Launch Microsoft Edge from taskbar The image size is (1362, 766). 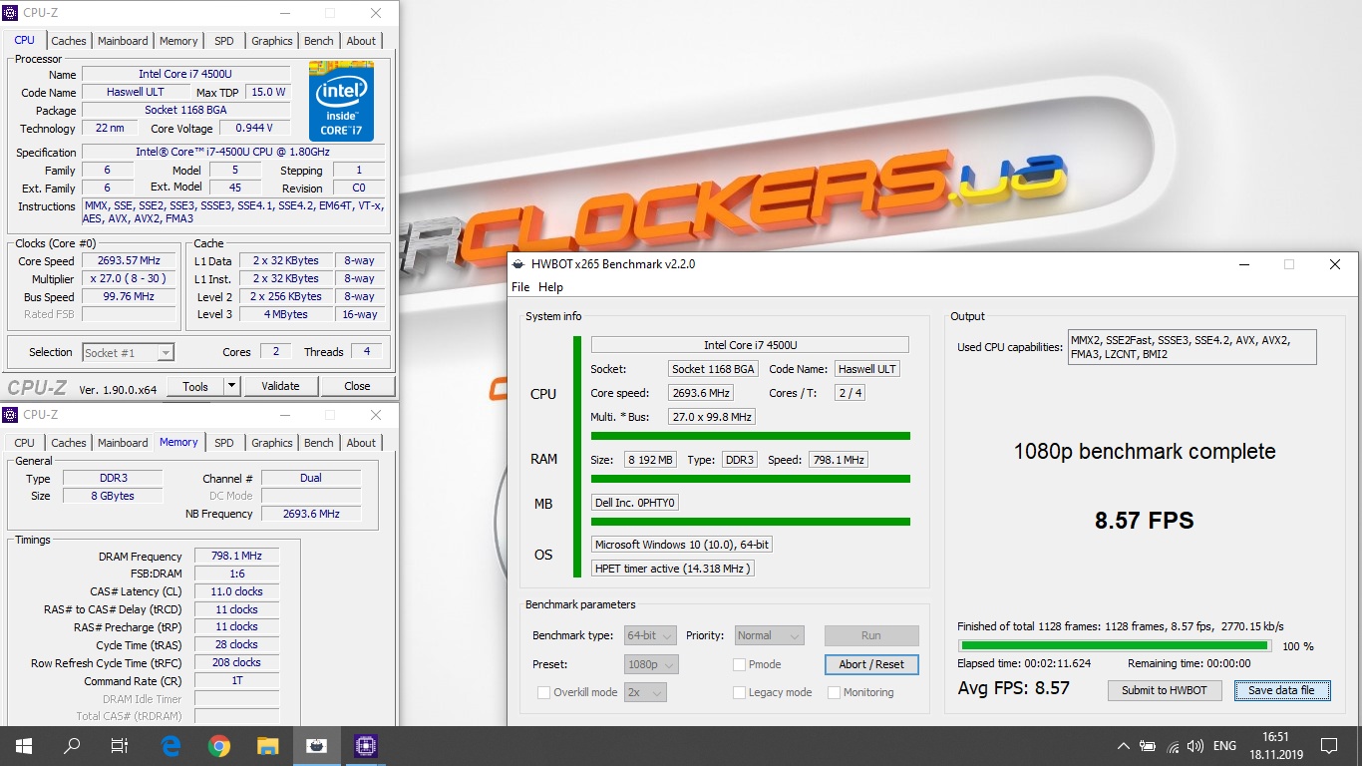click(x=170, y=745)
